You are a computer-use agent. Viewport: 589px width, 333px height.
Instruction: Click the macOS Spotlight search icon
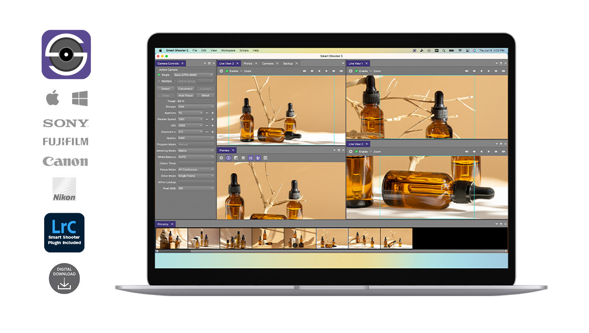click(x=444, y=51)
